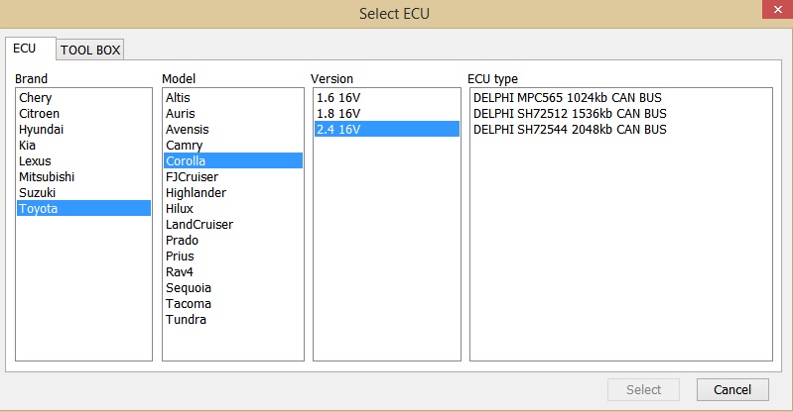
Task: Close the Select ECU dialog window
Action: pyautogui.click(x=769, y=13)
